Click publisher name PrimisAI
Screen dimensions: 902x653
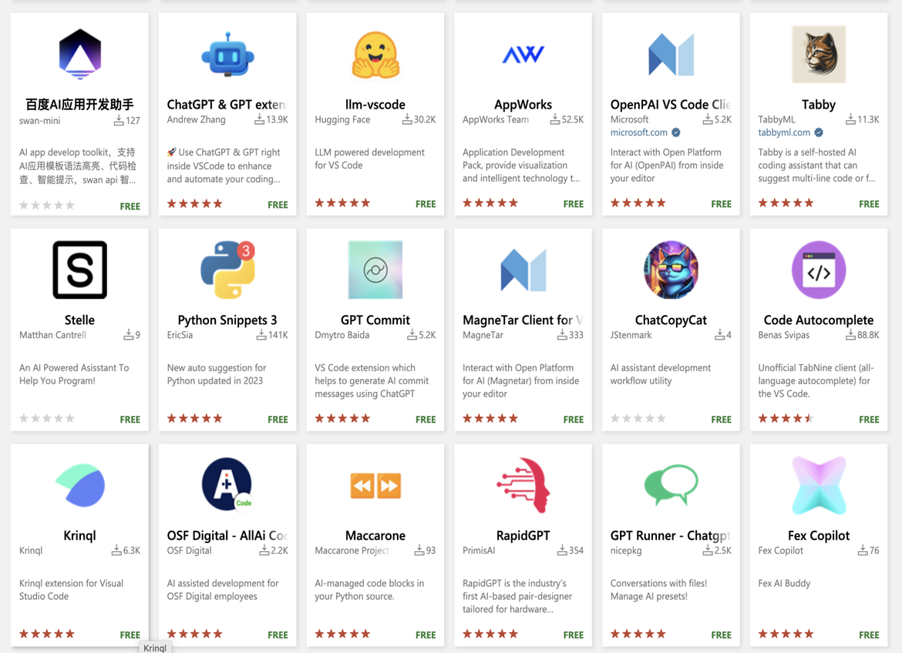tap(479, 551)
